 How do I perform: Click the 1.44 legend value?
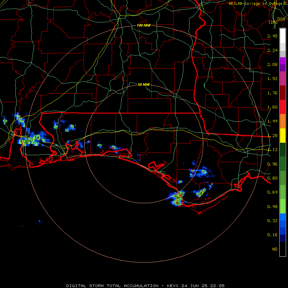coord(272,121)
